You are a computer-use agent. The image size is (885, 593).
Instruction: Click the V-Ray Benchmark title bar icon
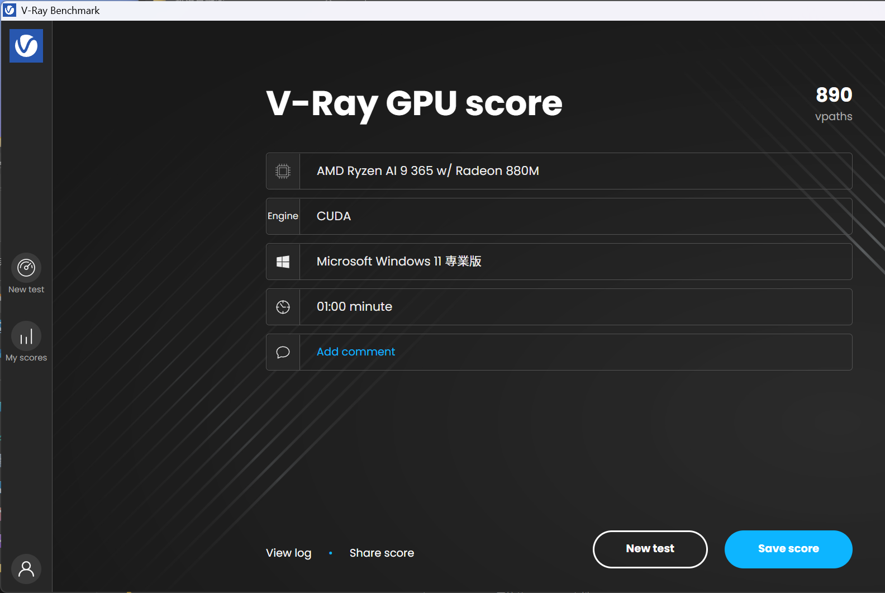pyautogui.click(x=10, y=10)
